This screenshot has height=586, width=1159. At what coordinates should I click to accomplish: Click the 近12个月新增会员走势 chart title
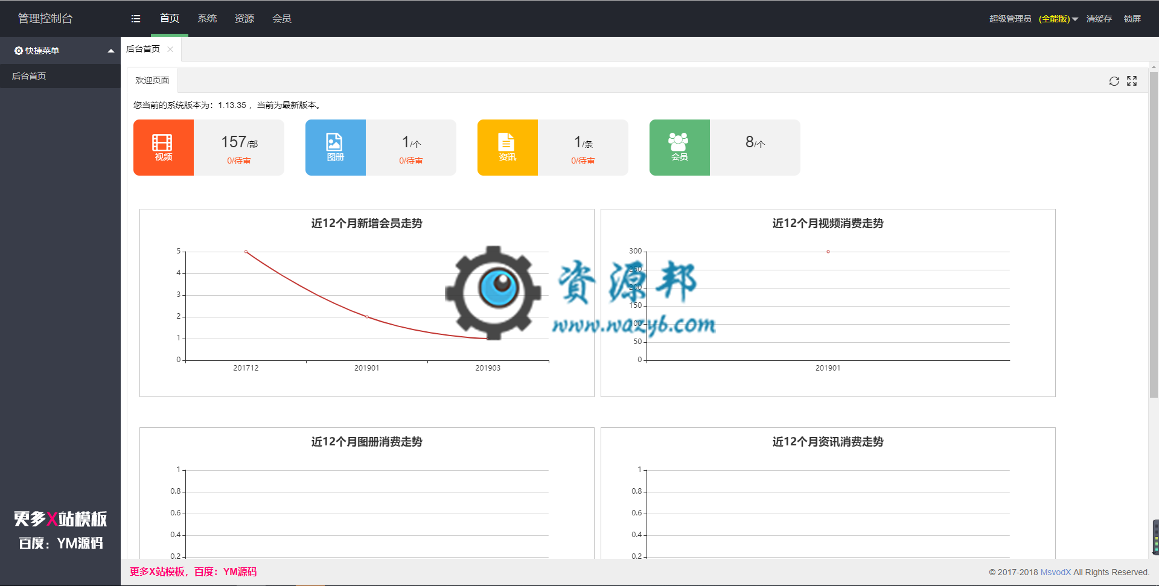367,223
